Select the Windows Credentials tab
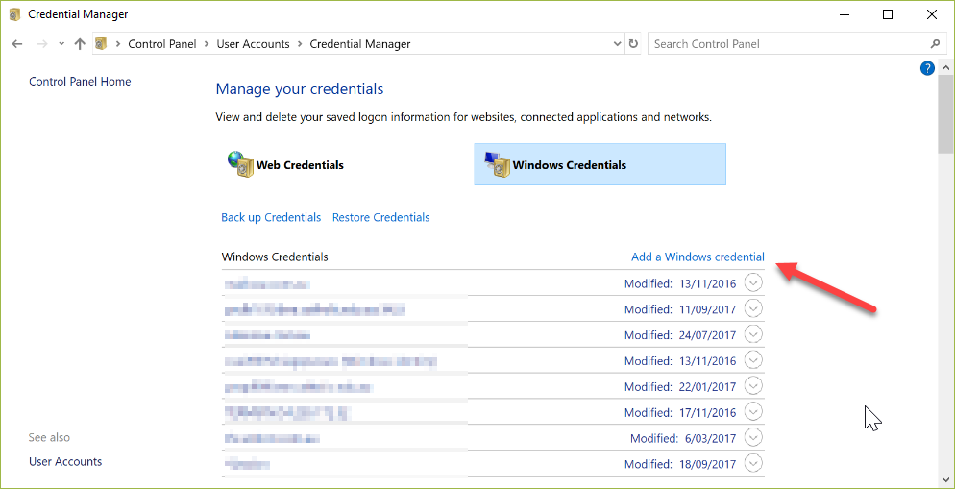The height and width of the screenshot is (489, 955). (x=600, y=164)
